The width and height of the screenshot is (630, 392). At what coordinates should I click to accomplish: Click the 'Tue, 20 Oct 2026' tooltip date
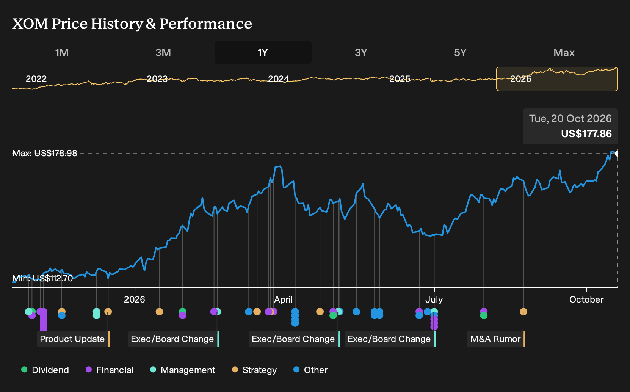click(570, 119)
